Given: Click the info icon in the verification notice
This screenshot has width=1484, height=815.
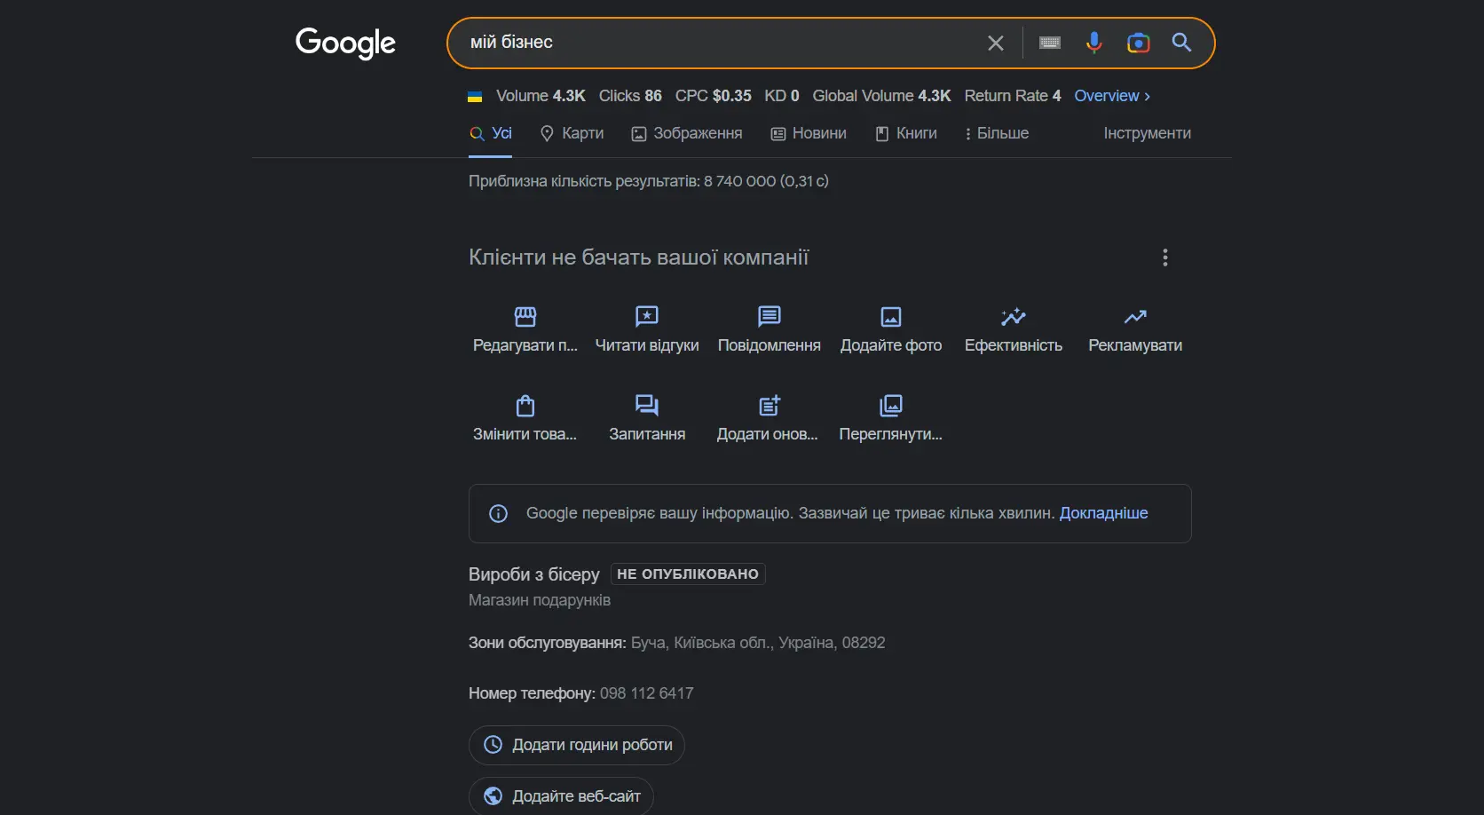Looking at the screenshot, I should pyautogui.click(x=499, y=513).
